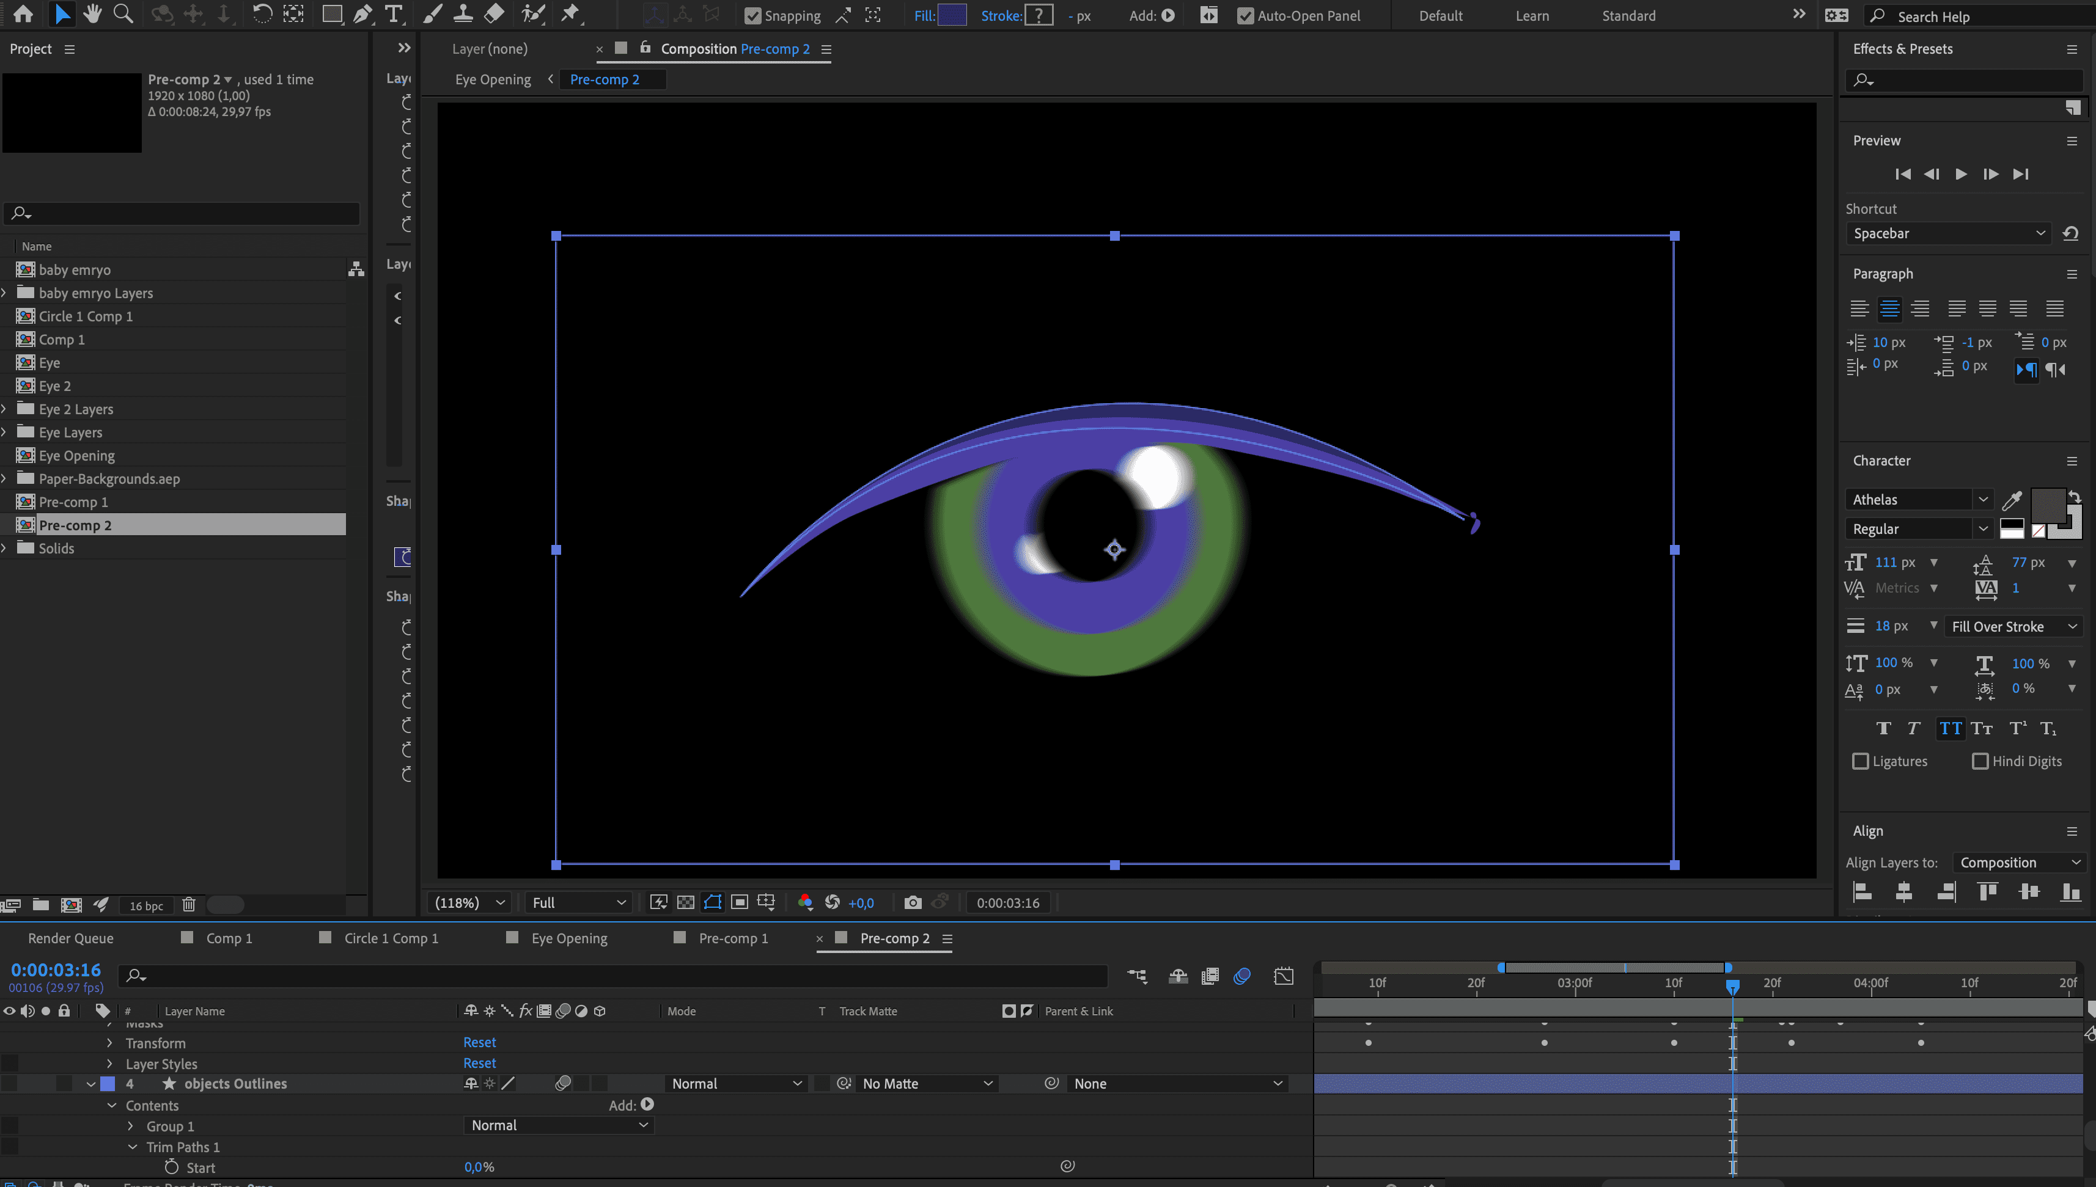Disable the Snapping checkbox
This screenshot has width=2096, height=1187.
(752, 15)
